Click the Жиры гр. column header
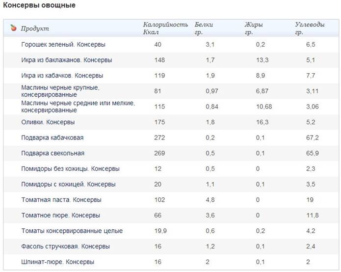Viewport: 341px width, 272px height. point(253,28)
